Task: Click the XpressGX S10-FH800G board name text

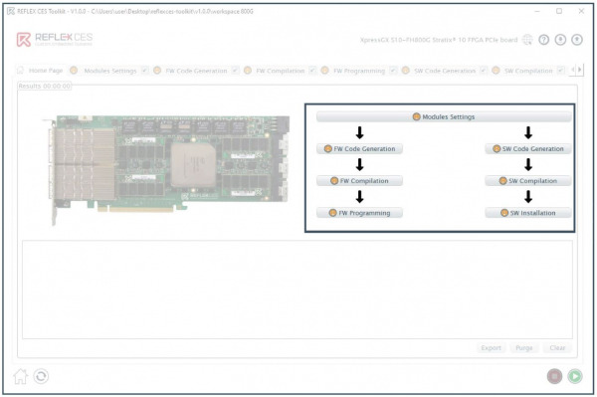Action: point(439,40)
